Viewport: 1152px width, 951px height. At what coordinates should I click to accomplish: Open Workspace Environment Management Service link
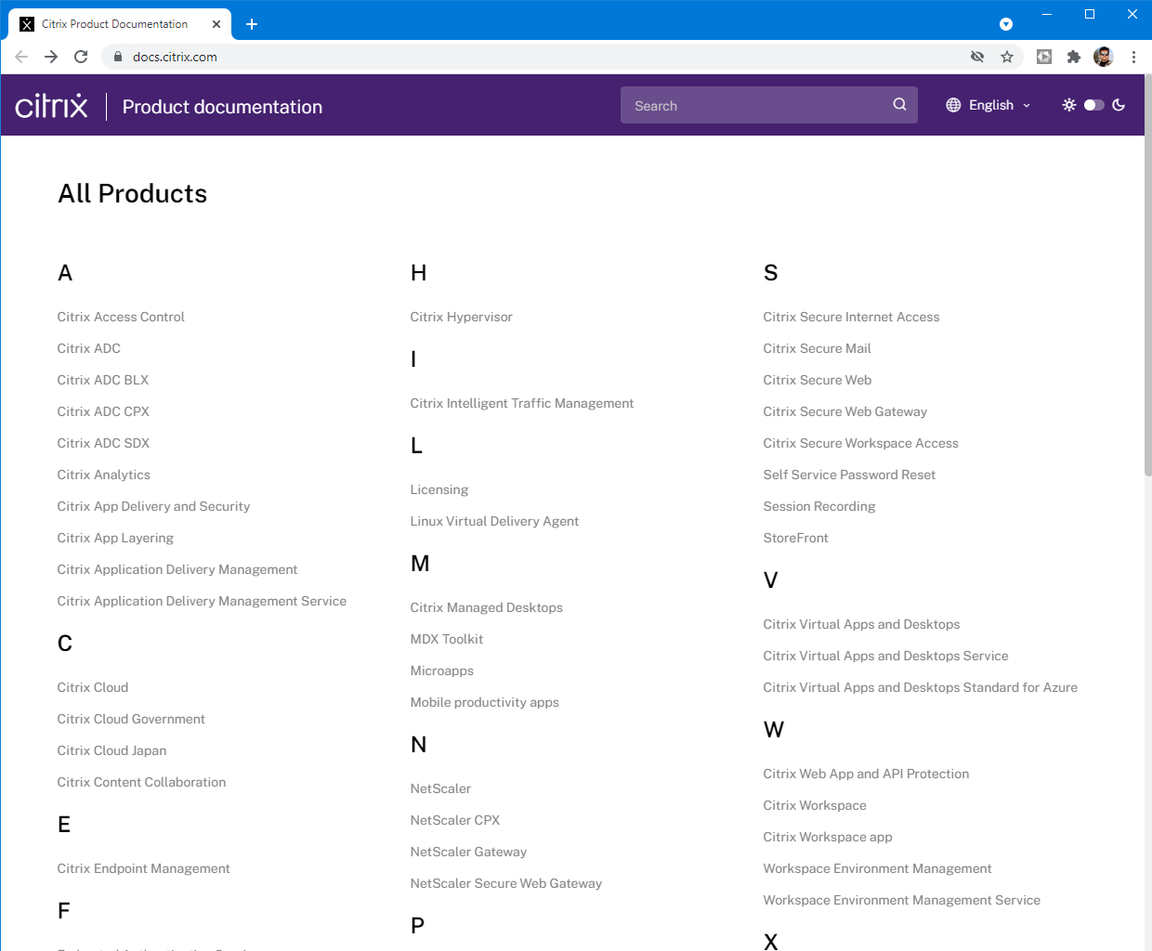pyautogui.click(x=902, y=900)
